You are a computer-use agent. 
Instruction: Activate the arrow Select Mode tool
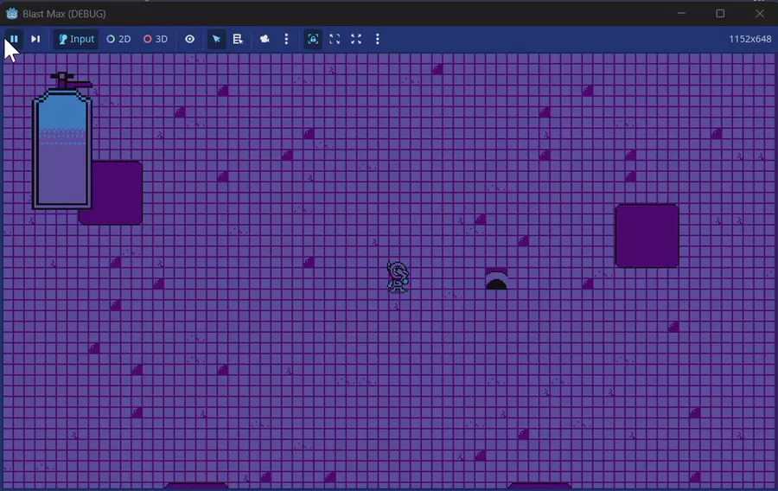tap(216, 39)
